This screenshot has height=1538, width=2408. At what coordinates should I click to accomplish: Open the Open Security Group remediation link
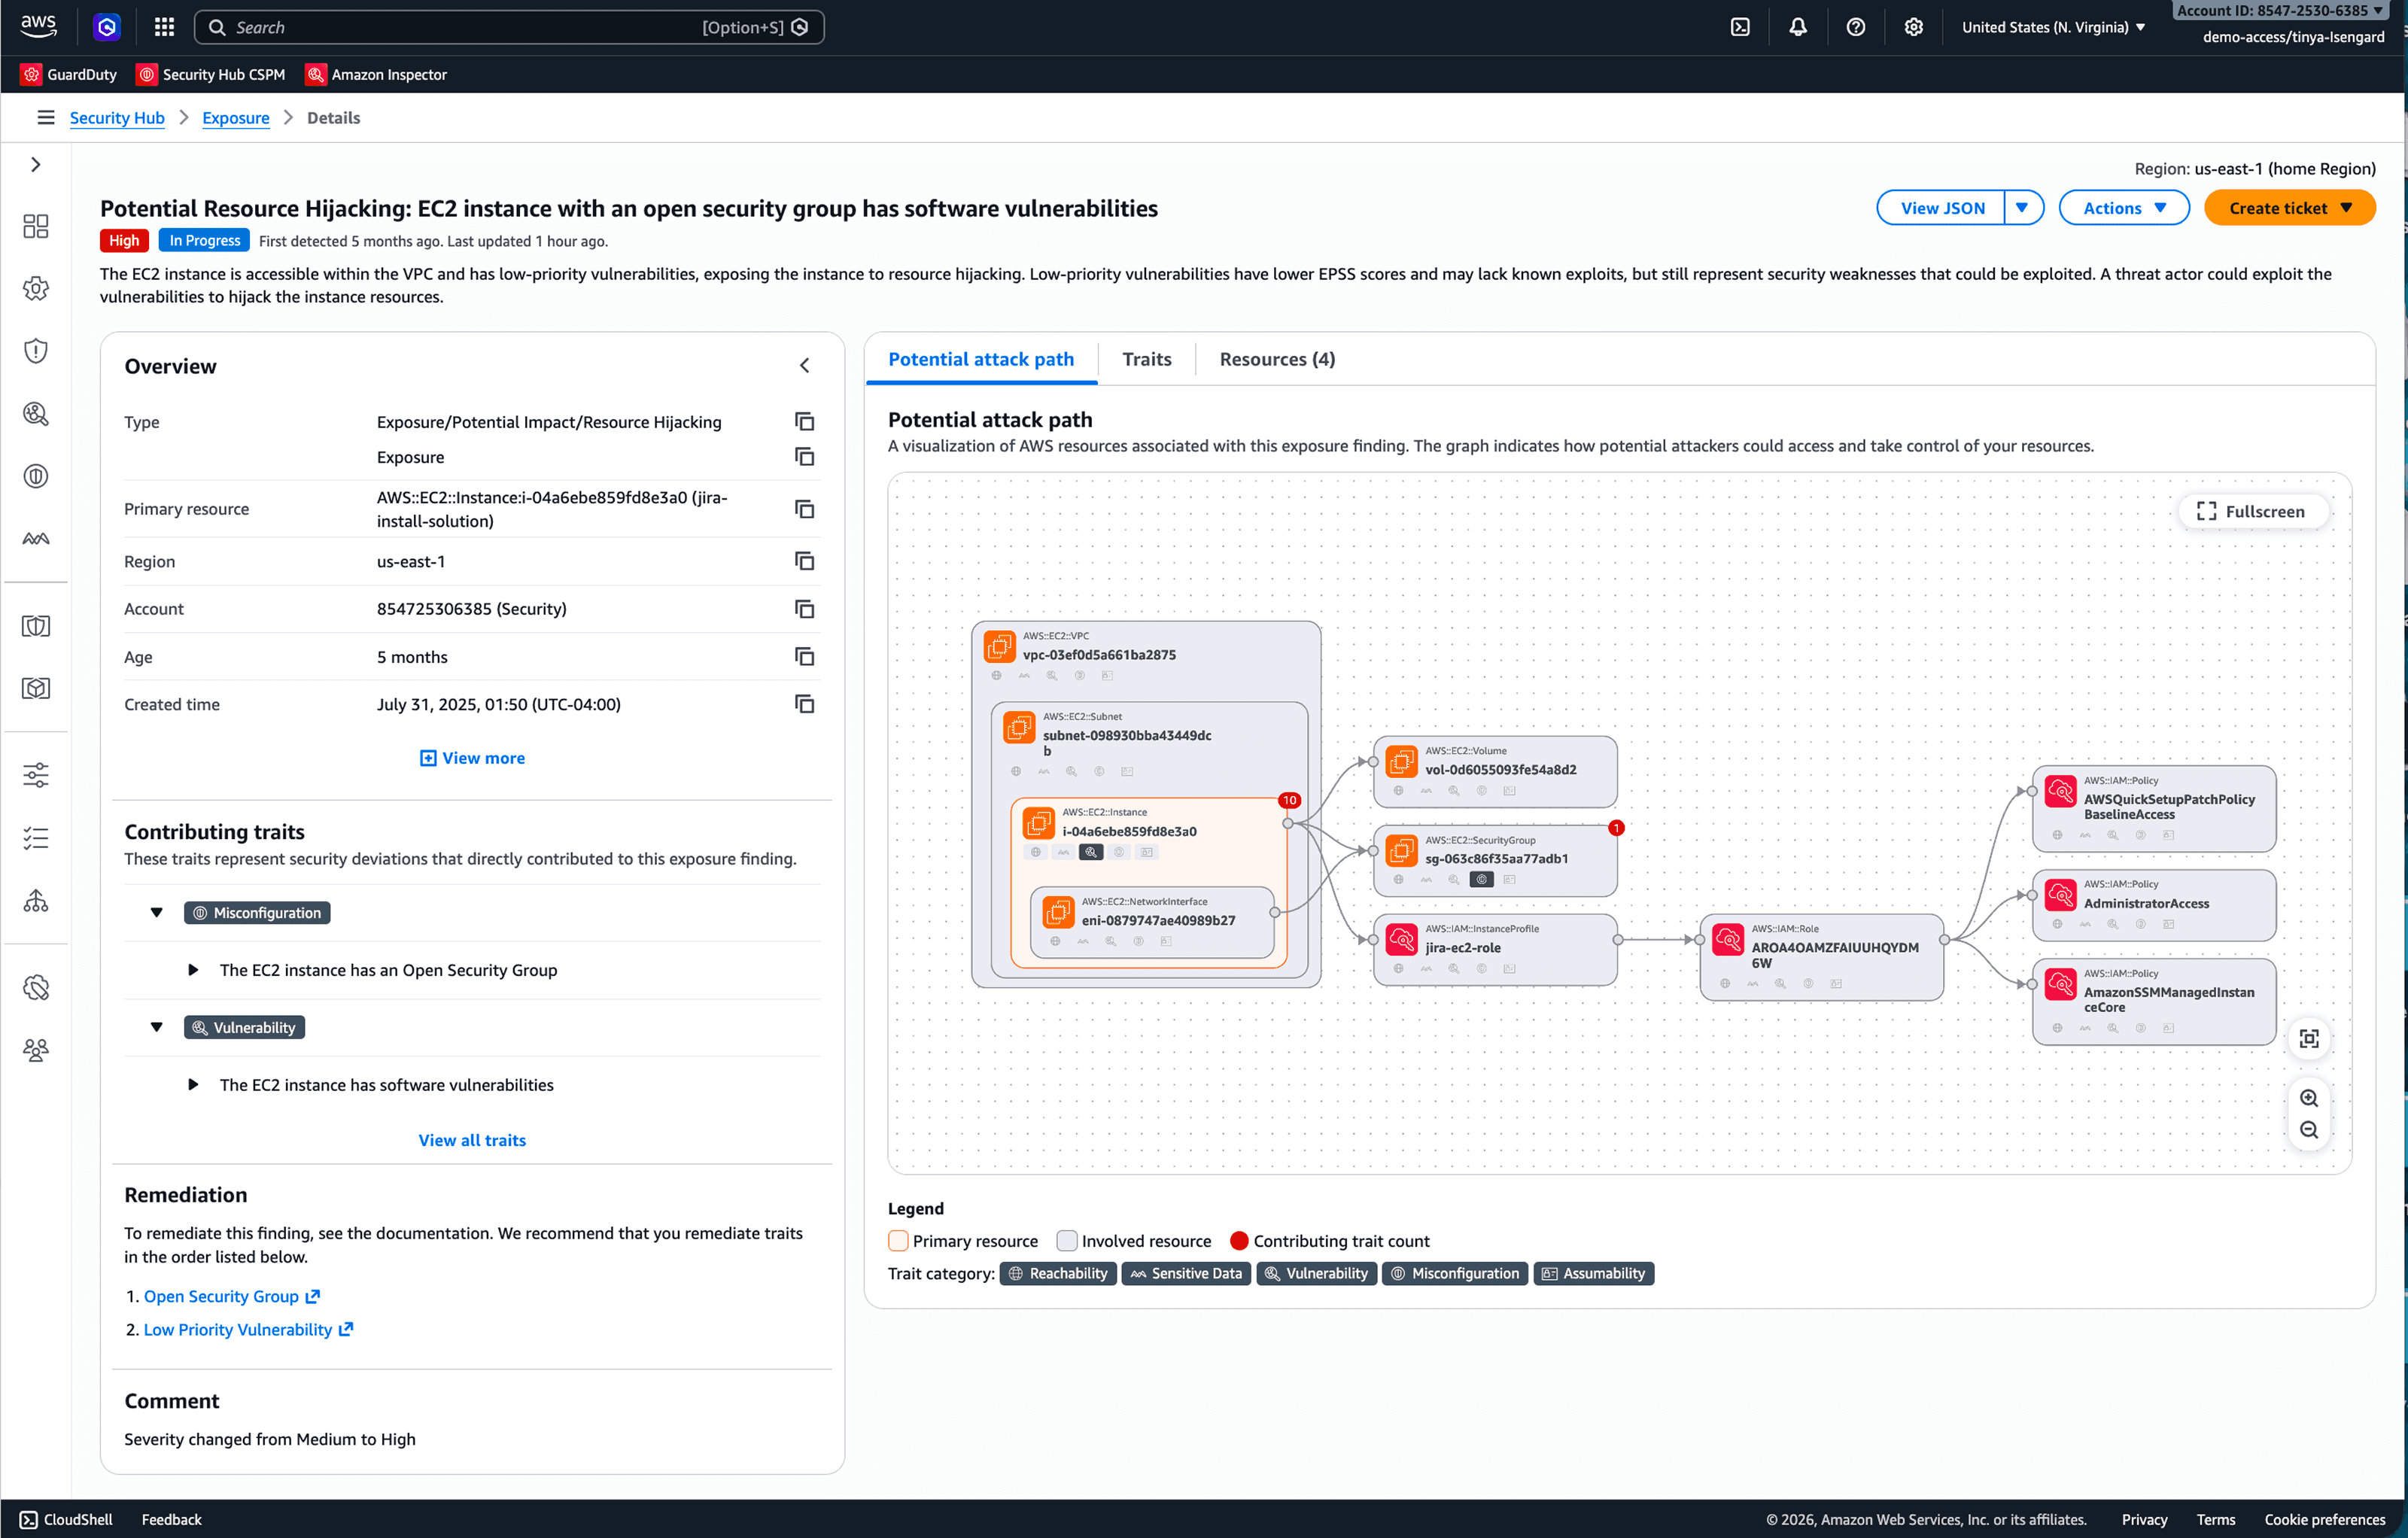[232, 1296]
